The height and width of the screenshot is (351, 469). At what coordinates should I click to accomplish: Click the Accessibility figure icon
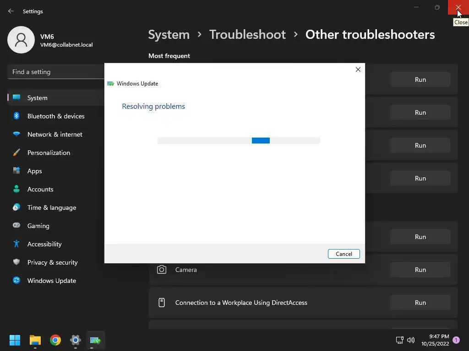click(x=16, y=244)
